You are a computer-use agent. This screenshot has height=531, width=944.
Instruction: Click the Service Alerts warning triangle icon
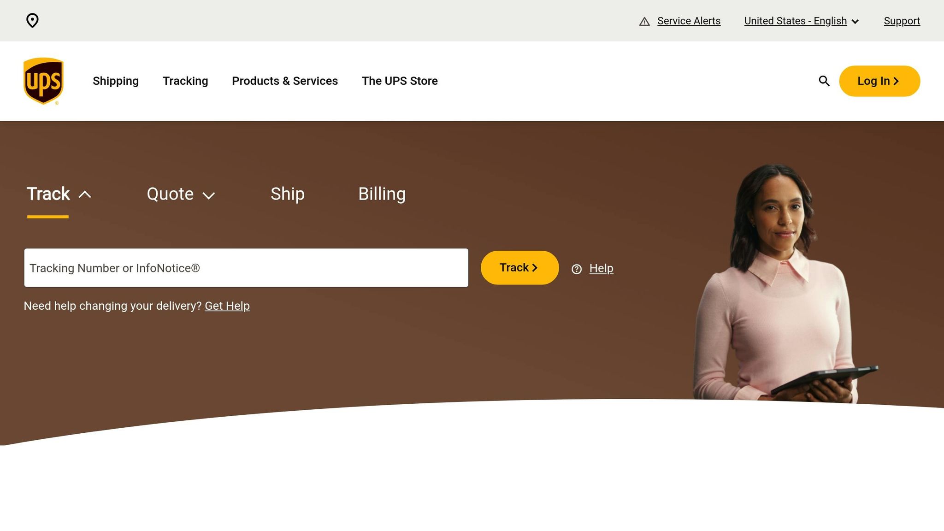(x=644, y=22)
